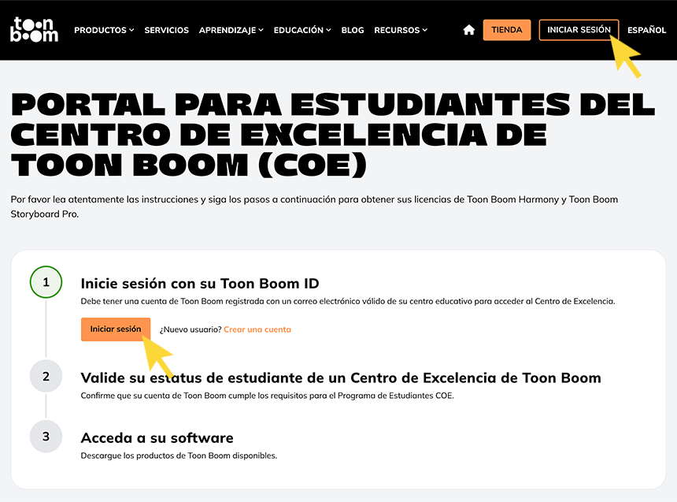Select step 1 circle indicator
This screenshot has width=677, height=502.
(x=46, y=282)
